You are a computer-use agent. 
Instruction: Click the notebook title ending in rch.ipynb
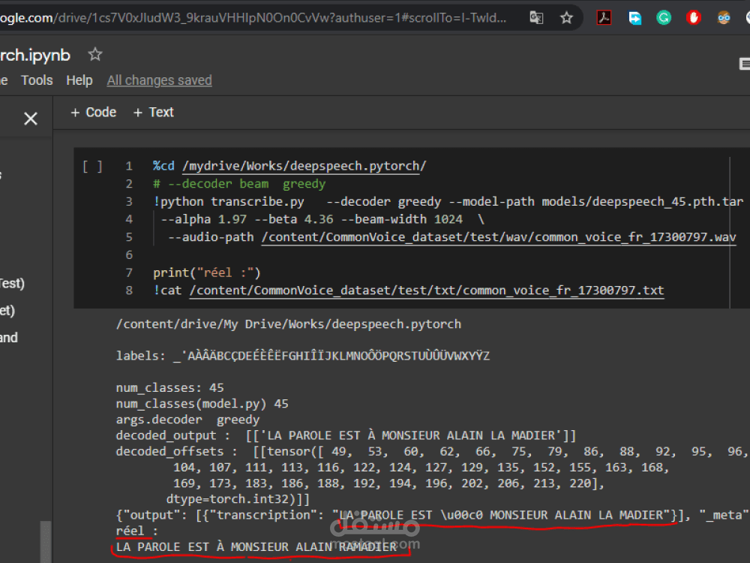[35, 55]
